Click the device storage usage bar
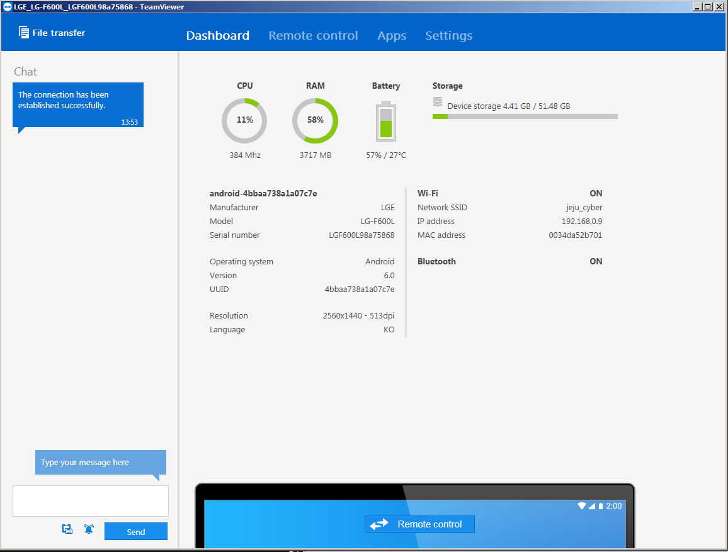This screenshot has height=552, width=728. pyautogui.click(x=525, y=116)
